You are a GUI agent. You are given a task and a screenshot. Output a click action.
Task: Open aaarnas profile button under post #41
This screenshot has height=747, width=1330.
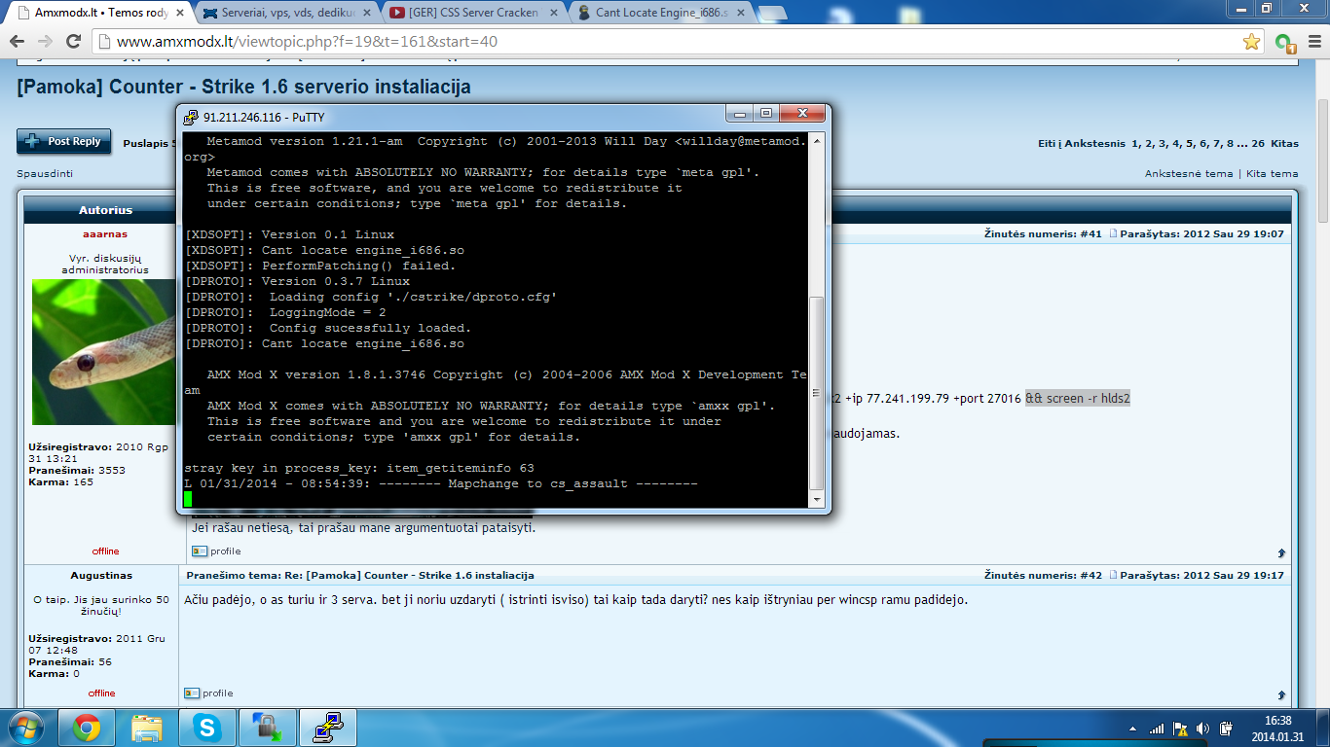point(216,551)
